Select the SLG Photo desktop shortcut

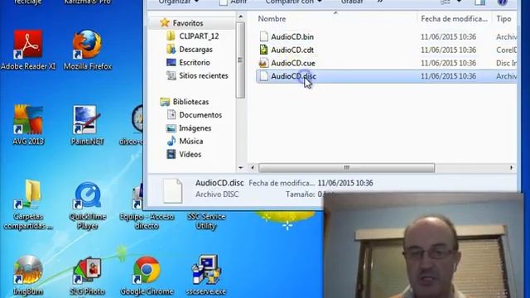point(87,275)
